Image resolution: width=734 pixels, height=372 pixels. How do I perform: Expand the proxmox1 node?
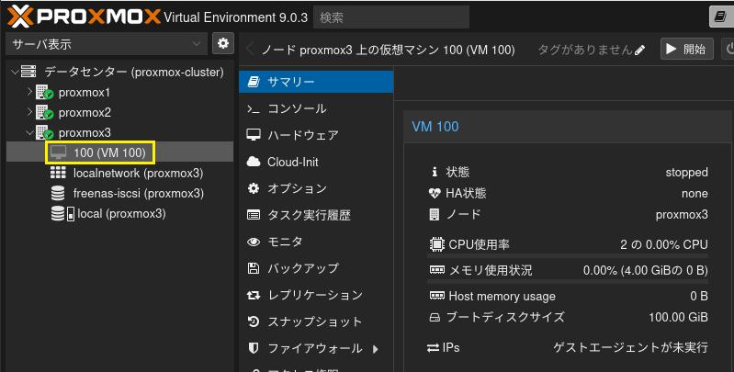click(x=30, y=92)
